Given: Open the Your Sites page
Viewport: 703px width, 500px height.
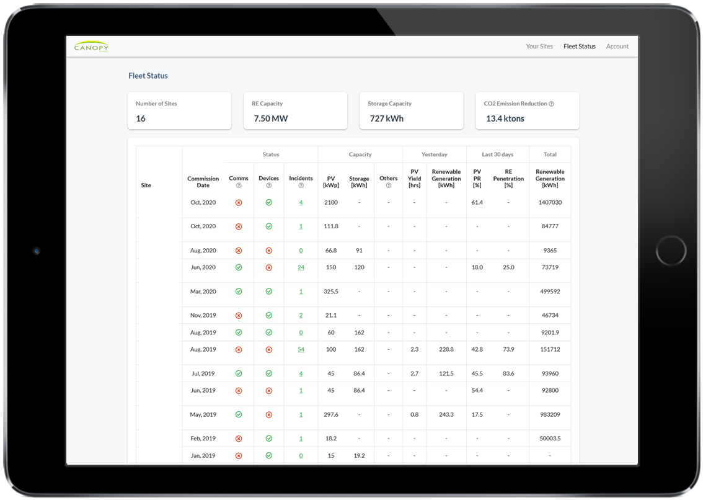Looking at the screenshot, I should pyautogui.click(x=539, y=47).
